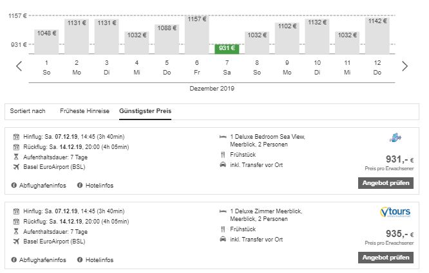This screenshot has height=273, width=429.
Task: Click info icon beside second Hotelinfos
Action: pyautogui.click(x=80, y=260)
